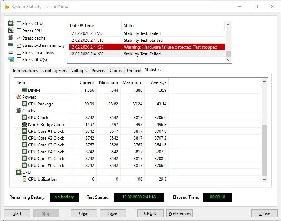Image resolution: width=281 pixels, height=221 pixels.
Task: Click the Status column header in log
Action: coord(173,26)
